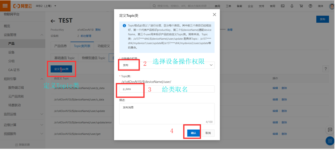Select the 物模型通信 Topic sub-tab
This screenshot has height=150, width=335.
94,58
